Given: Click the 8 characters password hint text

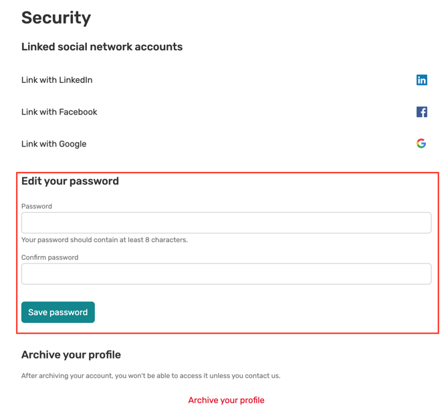Looking at the screenshot, I should pyautogui.click(x=104, y=240).
